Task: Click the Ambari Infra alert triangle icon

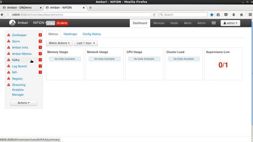Action: pos(9,47)
